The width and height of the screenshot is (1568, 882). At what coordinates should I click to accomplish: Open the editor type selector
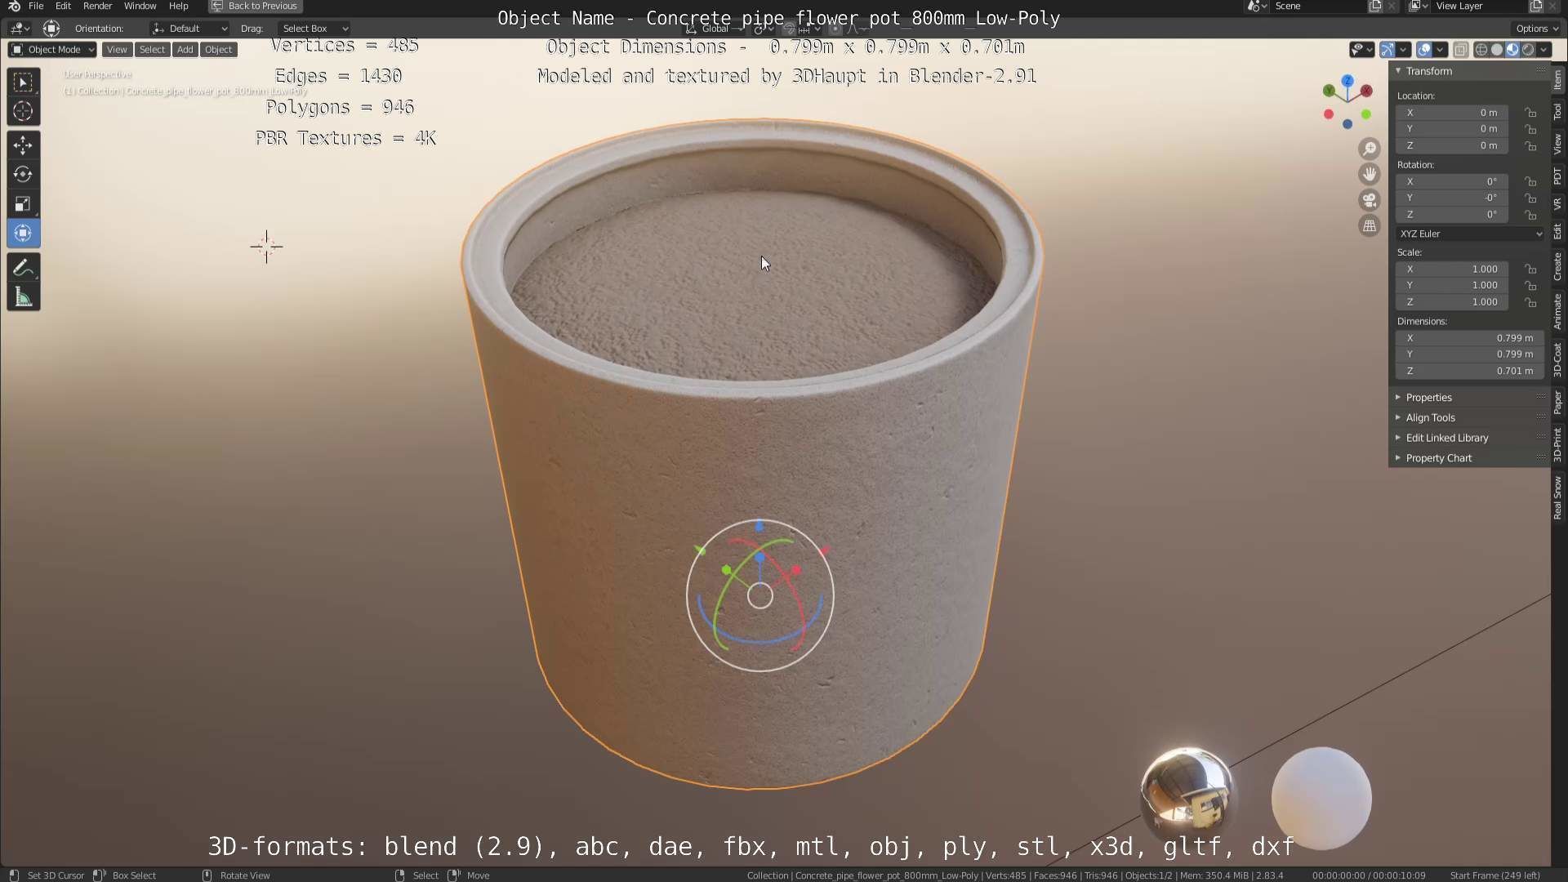[20, 29]
